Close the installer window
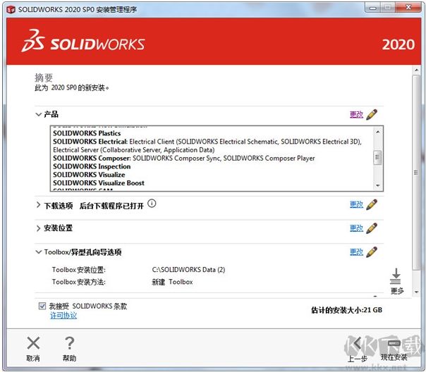The height and width of the screenshot is (372, 426). coord(408,8)
